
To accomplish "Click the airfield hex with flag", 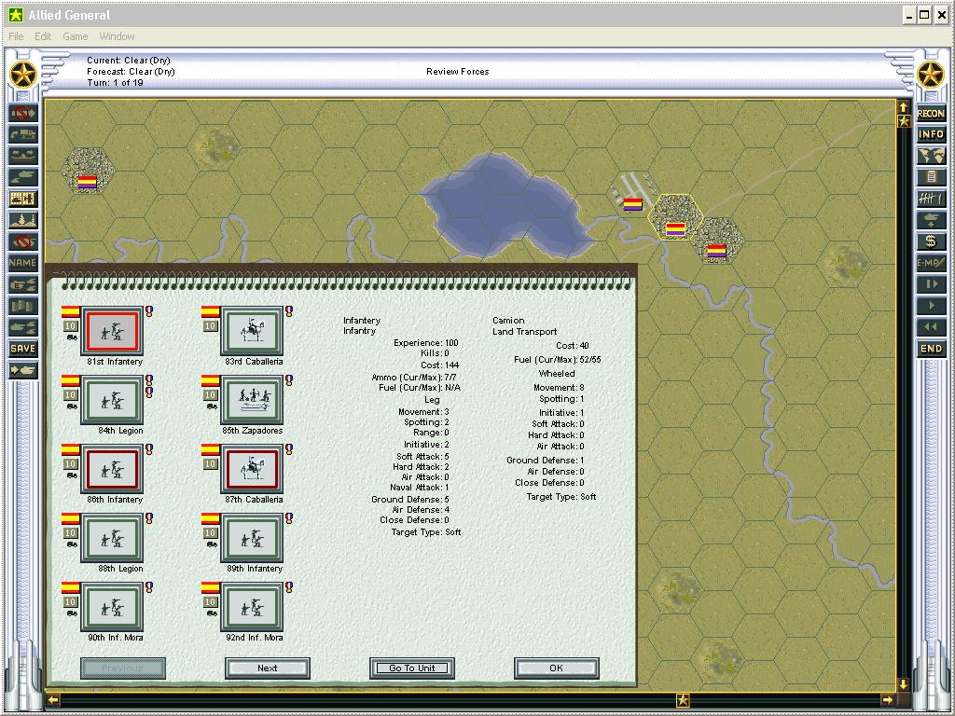I will (633, 195).
